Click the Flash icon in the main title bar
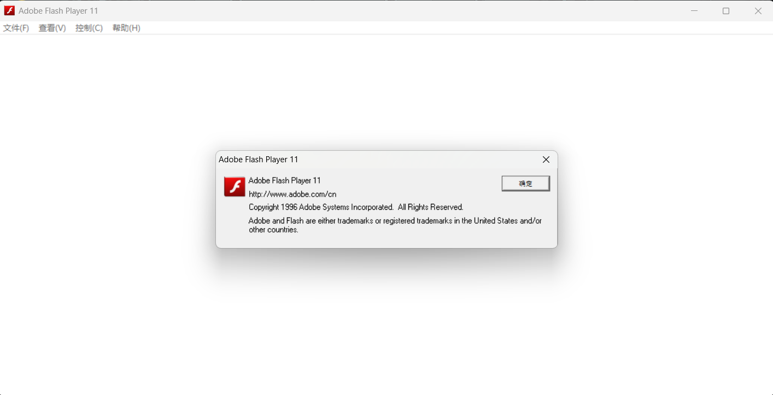Screen dimensions: 773x395 9,11
